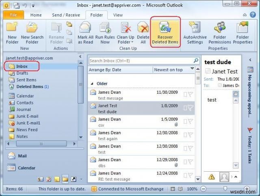Open Tasks shortcut icon at navigation bottom

[49, 179]
